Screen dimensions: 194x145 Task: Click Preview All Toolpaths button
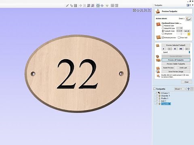[176, 60]
